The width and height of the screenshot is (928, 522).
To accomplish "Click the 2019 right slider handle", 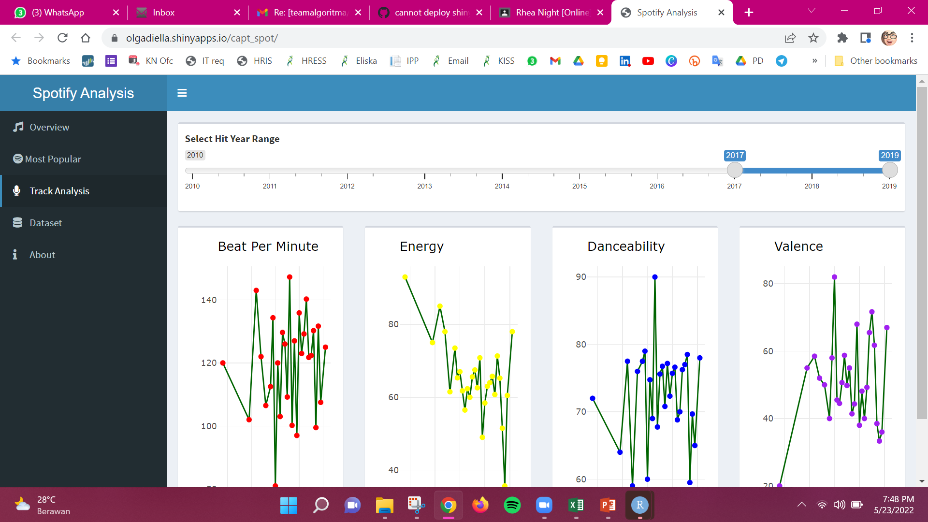I will (x=889, y=170).
